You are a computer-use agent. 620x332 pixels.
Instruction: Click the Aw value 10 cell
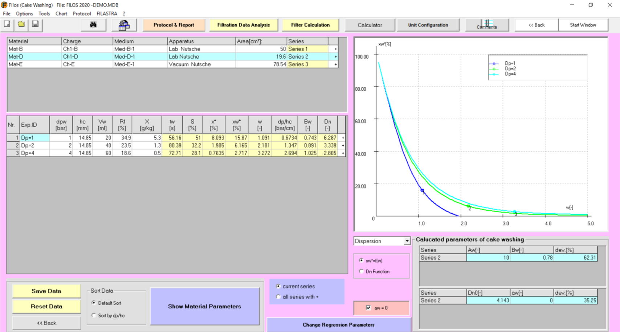(x=488, y=258)
